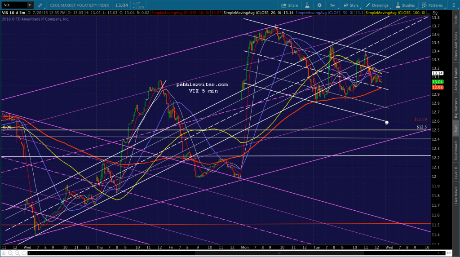Click the Share button

pyautogui.click(x=290, y=5)
